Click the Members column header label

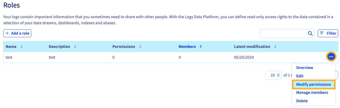pyautogui.click(x=187, y=47)
